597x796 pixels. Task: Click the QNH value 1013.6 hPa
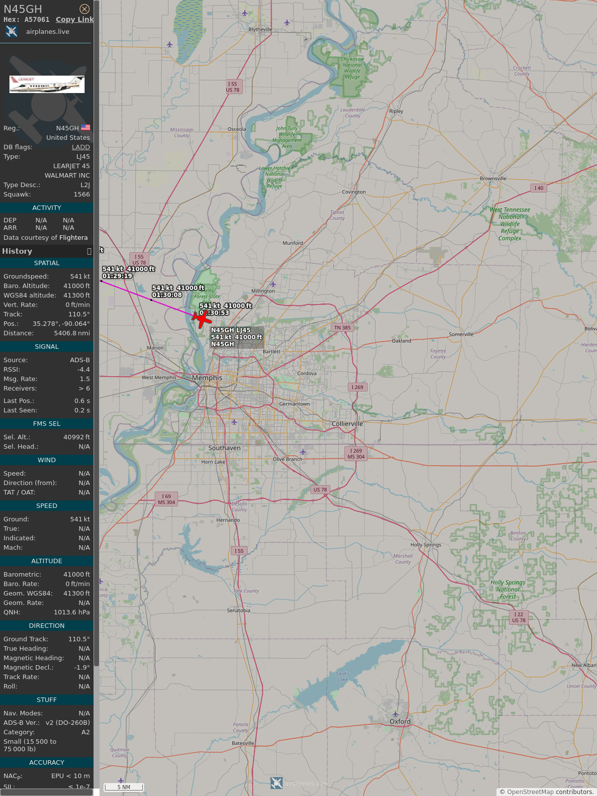point(72,612)
